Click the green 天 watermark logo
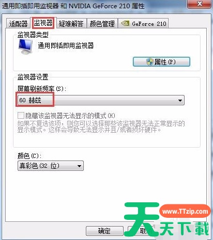Screen dimensions: 213x240 (141, 219)
